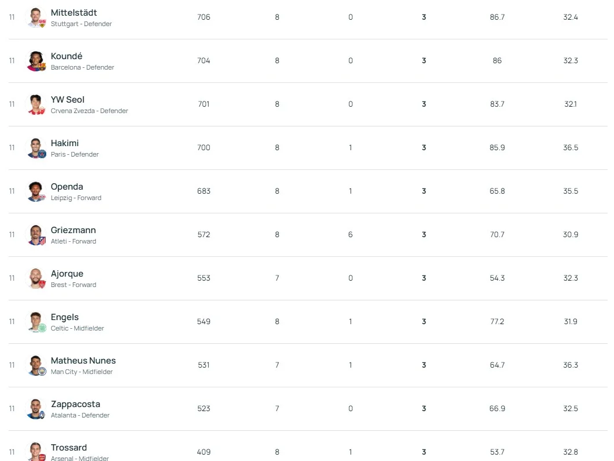Click Koundé's player avatar

click(x=36, y=61)
